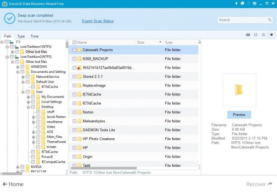Click the Cakewalk Projects folder icon
277x193 pixels.
coord(80,50)
